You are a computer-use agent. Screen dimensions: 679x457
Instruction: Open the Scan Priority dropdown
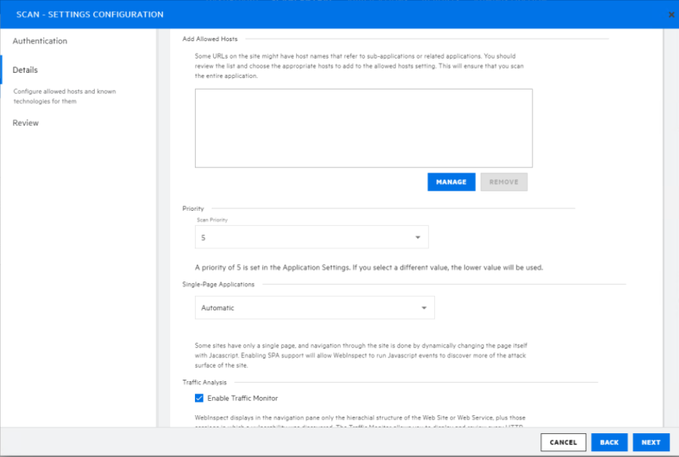coord(311,238)
